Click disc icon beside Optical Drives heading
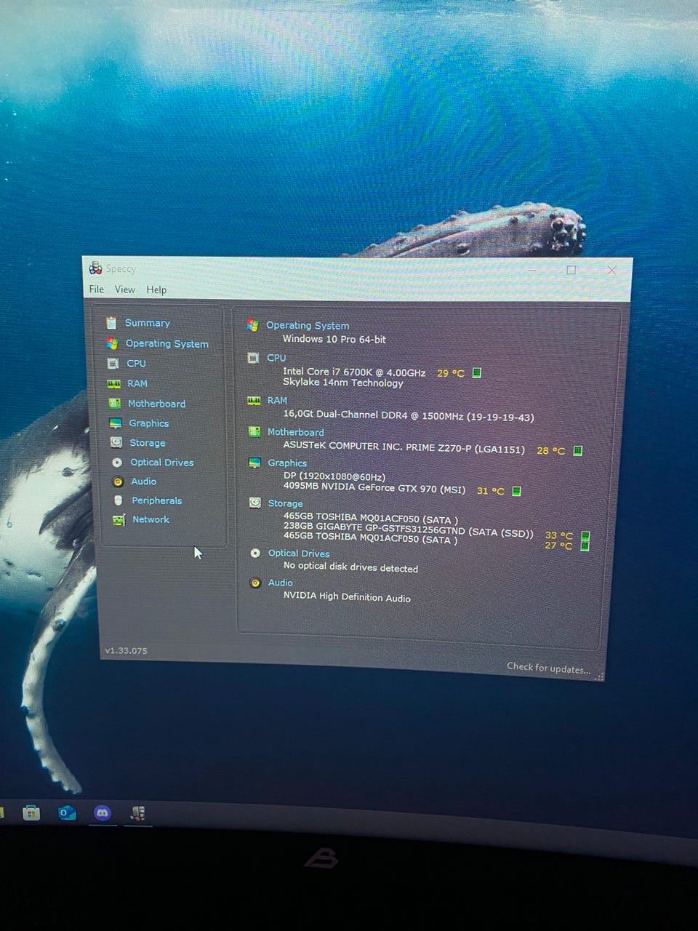 click(255, 553)
